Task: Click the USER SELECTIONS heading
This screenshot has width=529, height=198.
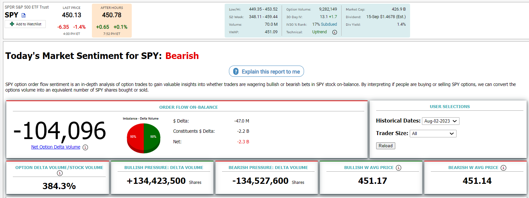Action: (450, 107)
